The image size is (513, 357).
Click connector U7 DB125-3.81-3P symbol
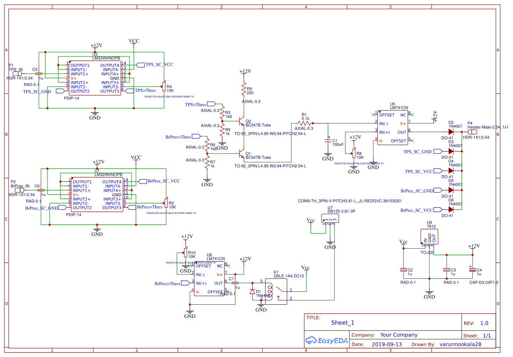point(330,218)
